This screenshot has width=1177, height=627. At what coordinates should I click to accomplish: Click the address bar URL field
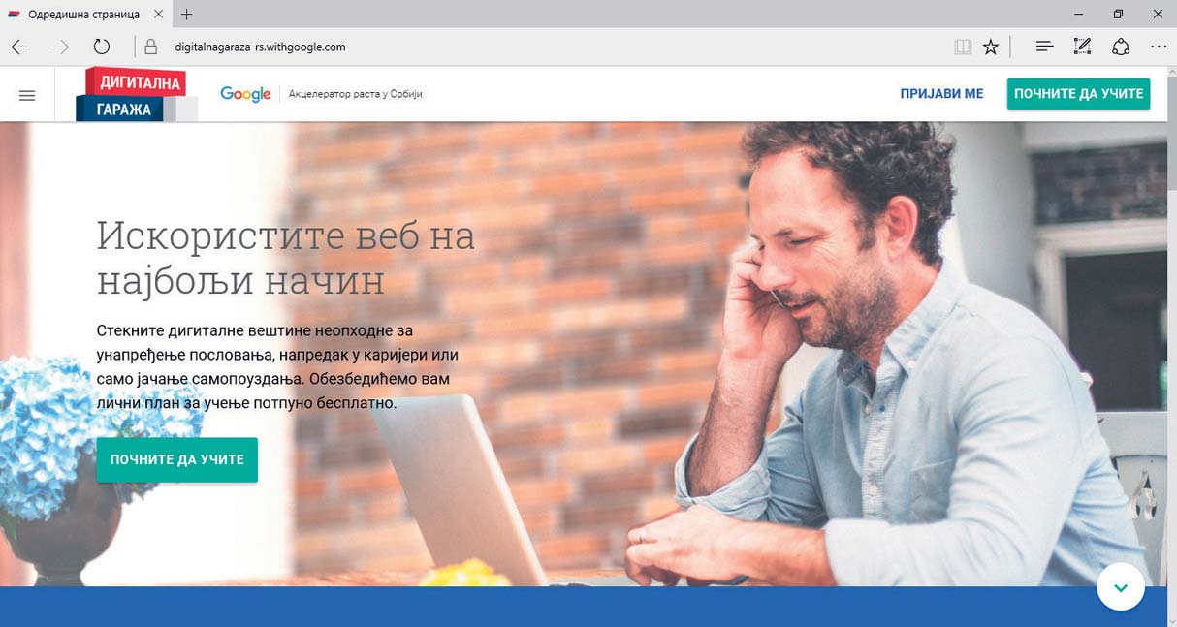click(x=543, y=47)
